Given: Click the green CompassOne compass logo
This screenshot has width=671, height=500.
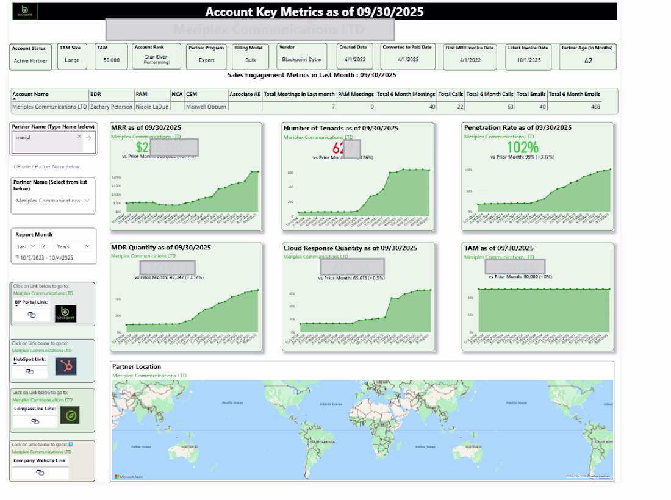Looking at the screenshot, I should [x=70, y=415].
